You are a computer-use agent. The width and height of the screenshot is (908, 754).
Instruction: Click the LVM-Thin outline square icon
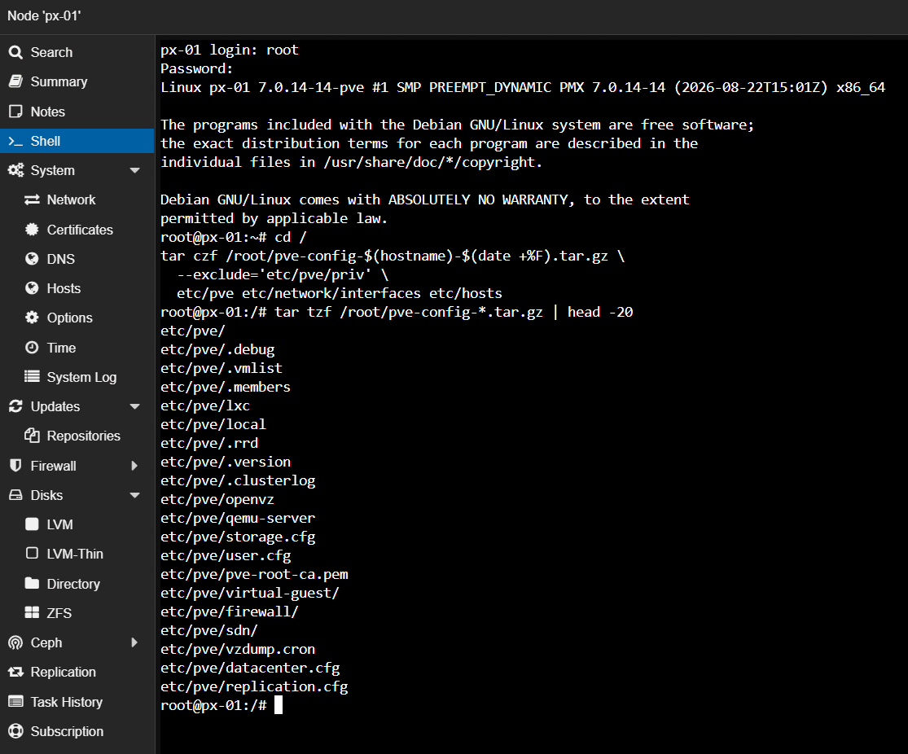click(32, 554)
